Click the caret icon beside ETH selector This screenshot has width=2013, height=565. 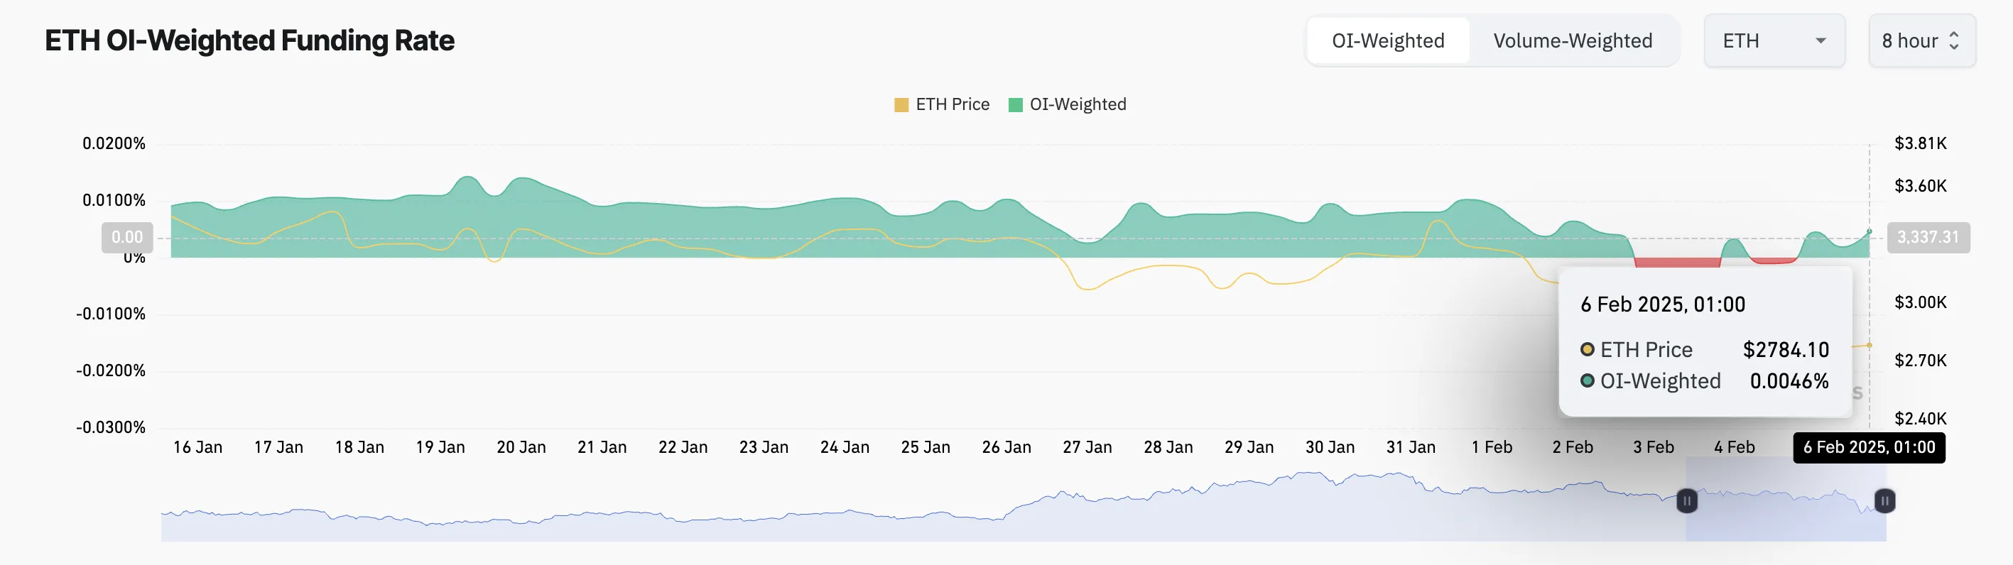[x=1821, y=41]
